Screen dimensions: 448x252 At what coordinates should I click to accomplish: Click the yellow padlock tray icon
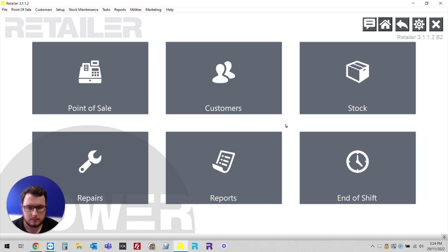pos(386,246)
